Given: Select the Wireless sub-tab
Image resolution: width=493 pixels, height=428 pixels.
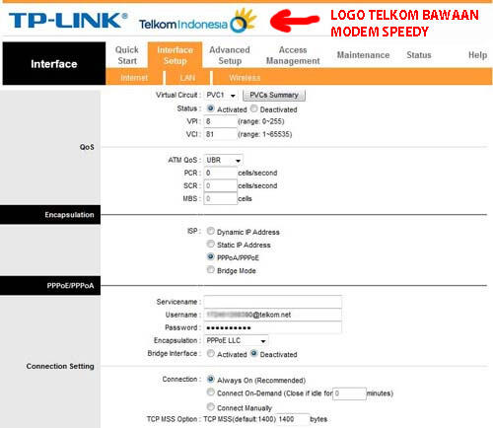Looking at the screenshot, I should click(x=245, y=78).
